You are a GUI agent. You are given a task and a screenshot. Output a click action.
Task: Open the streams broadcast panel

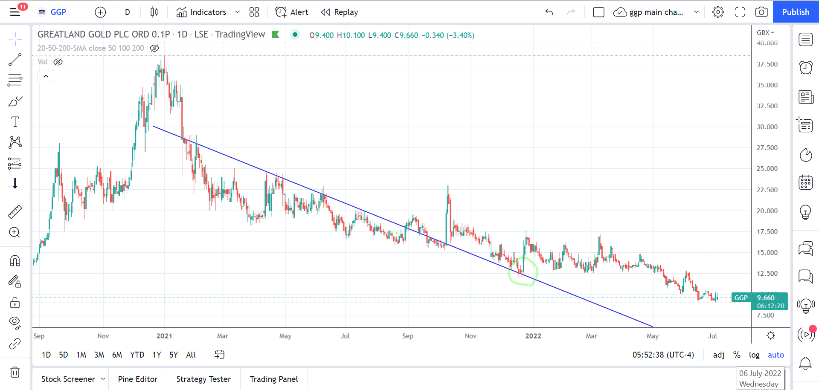point(806,335)
